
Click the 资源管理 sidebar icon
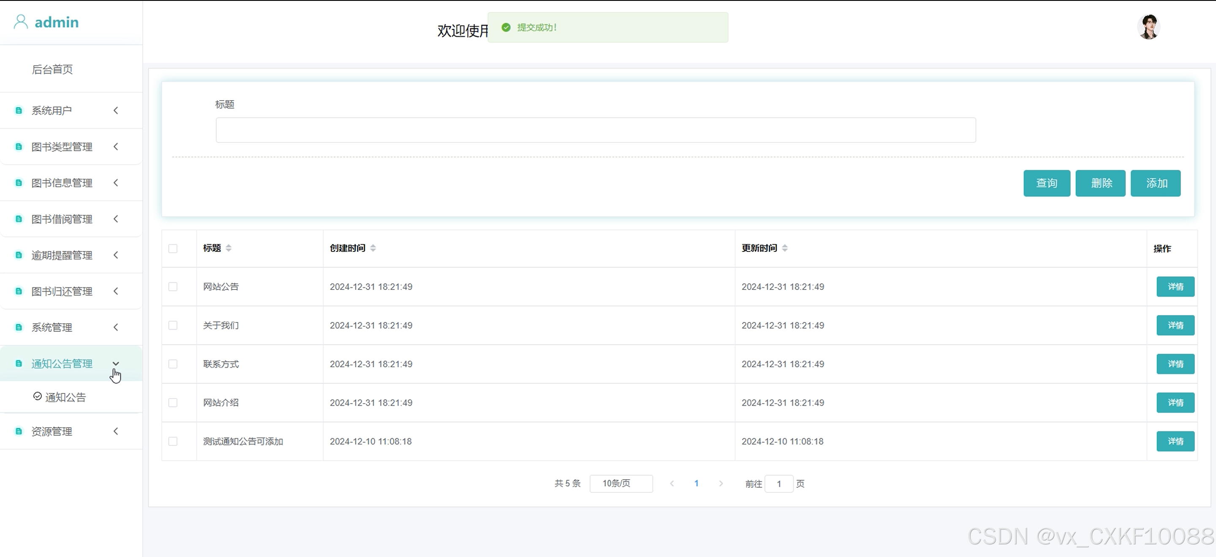pos(19,431)
